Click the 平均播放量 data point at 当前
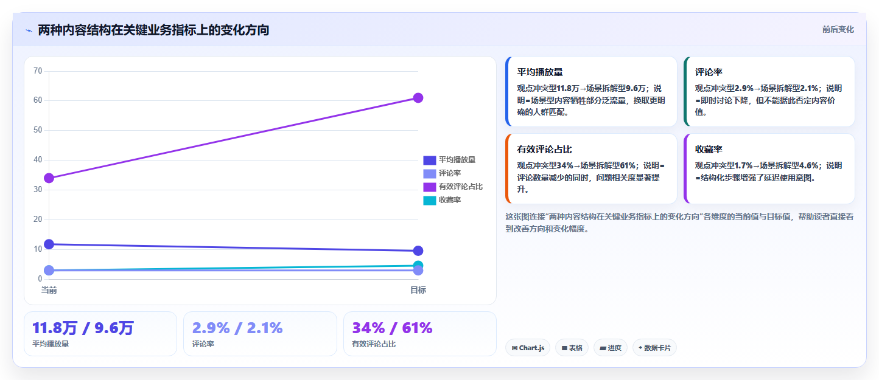Image resolution: width=879 pixels, height=380 pixels. 49,244
